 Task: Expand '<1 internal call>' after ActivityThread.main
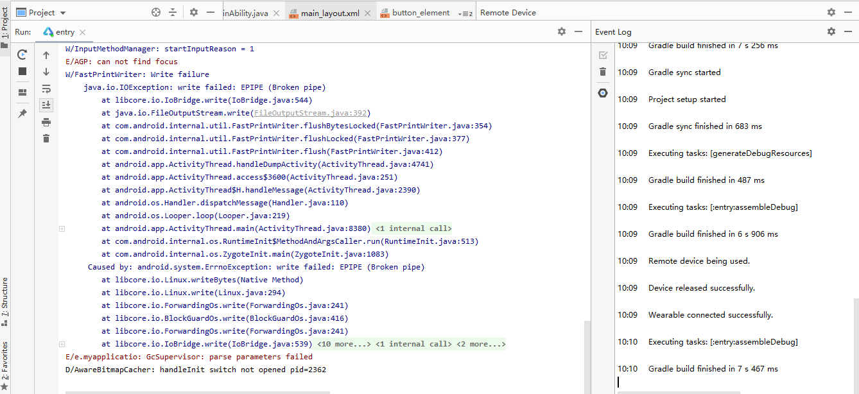click(413, 228)
